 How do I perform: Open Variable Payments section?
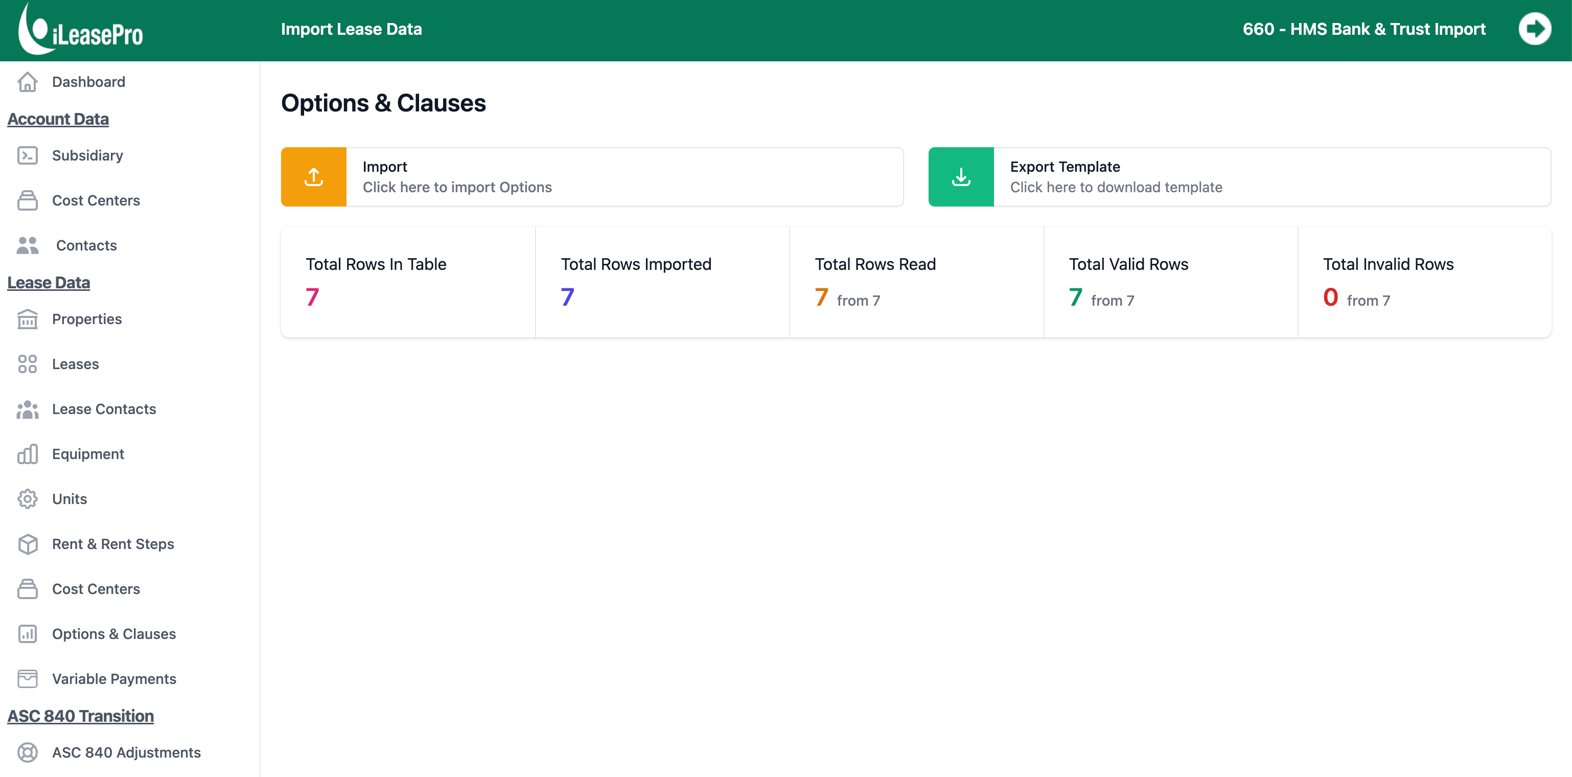pos(114,679)
